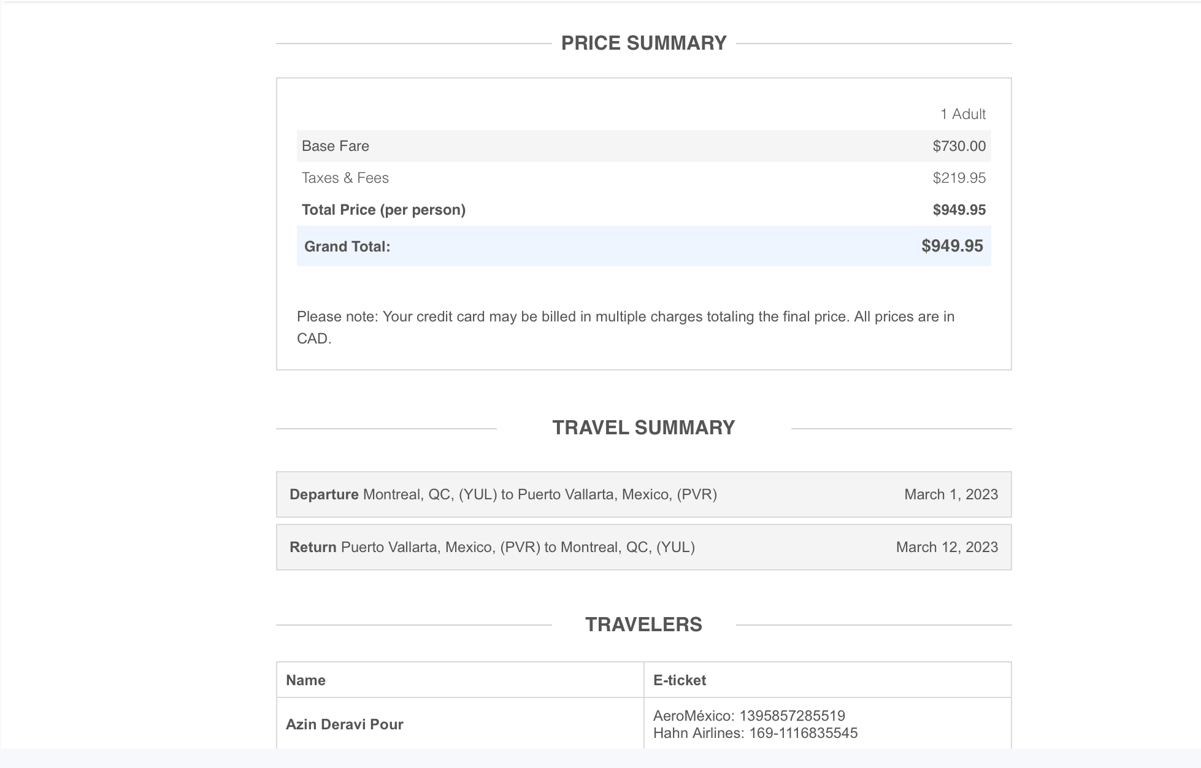Click the TRAVELERS heading
1201x768 pixels.
pyautogui.click(x=643, y=624)
